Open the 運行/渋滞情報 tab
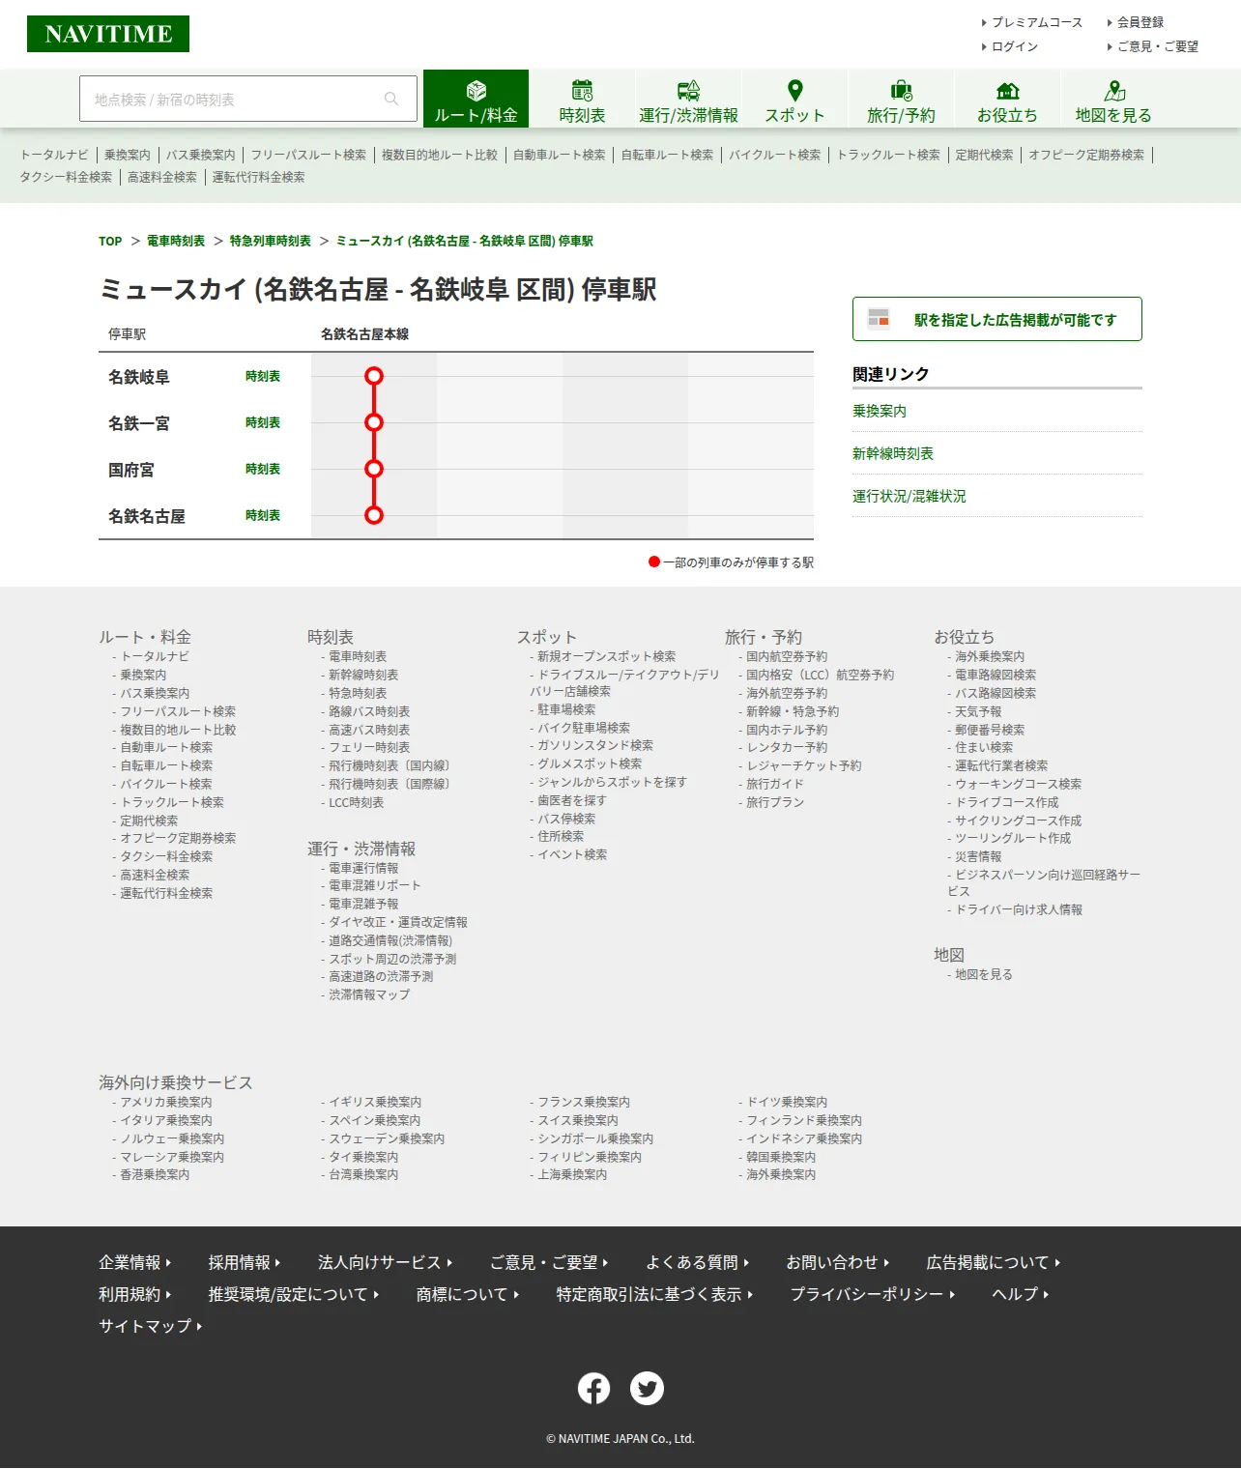This screenshot has width=1241, height=1469. pyautogui.click(x=688, y=99)
